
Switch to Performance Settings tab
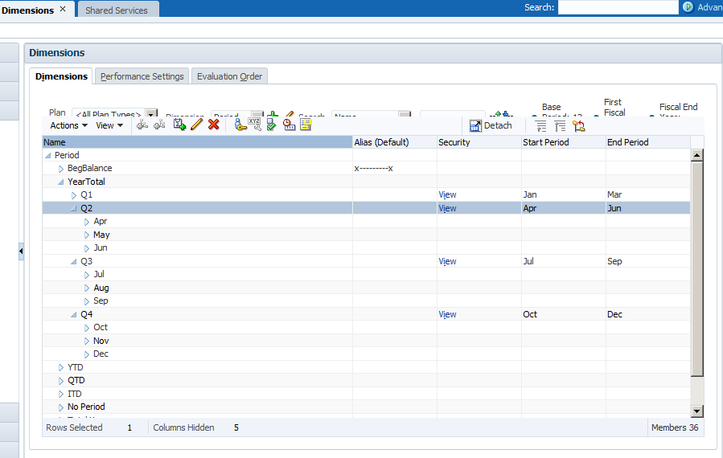pyautogui.click(x=142, y=76)
